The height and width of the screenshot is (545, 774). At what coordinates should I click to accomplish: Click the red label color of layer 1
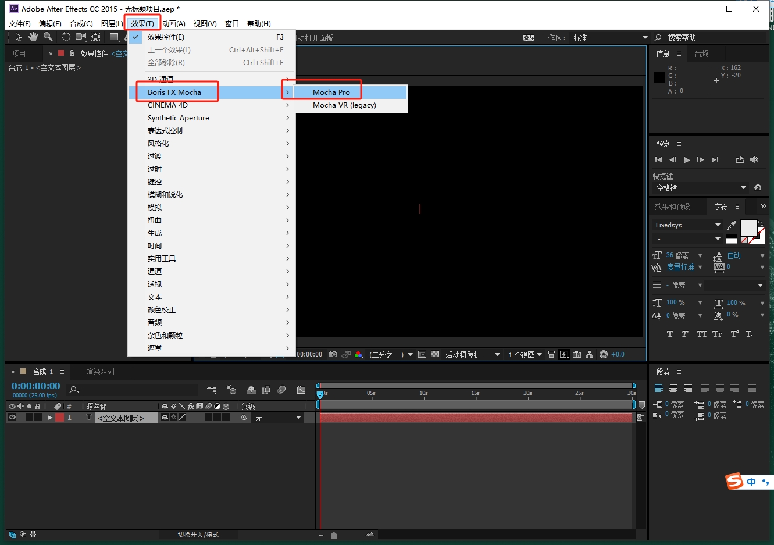(59, 417)
